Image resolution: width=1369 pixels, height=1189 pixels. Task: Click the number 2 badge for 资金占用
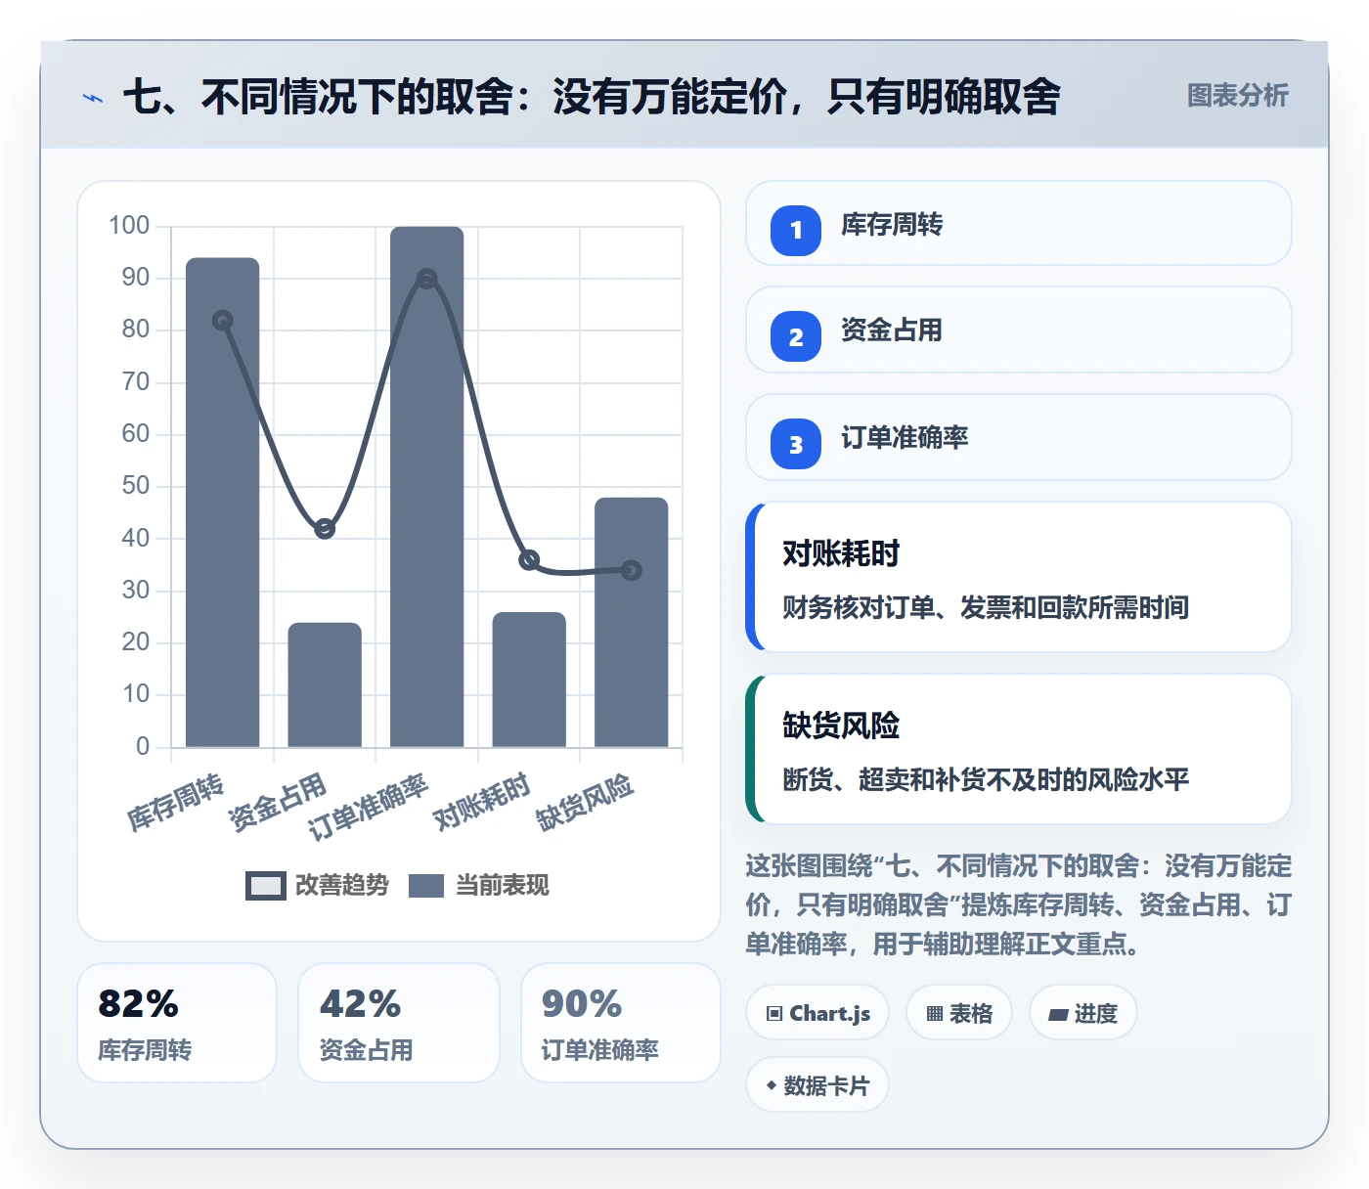796,336
